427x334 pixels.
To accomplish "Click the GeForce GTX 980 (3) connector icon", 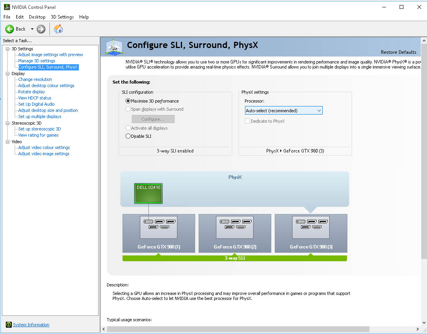I will [311, 228].
